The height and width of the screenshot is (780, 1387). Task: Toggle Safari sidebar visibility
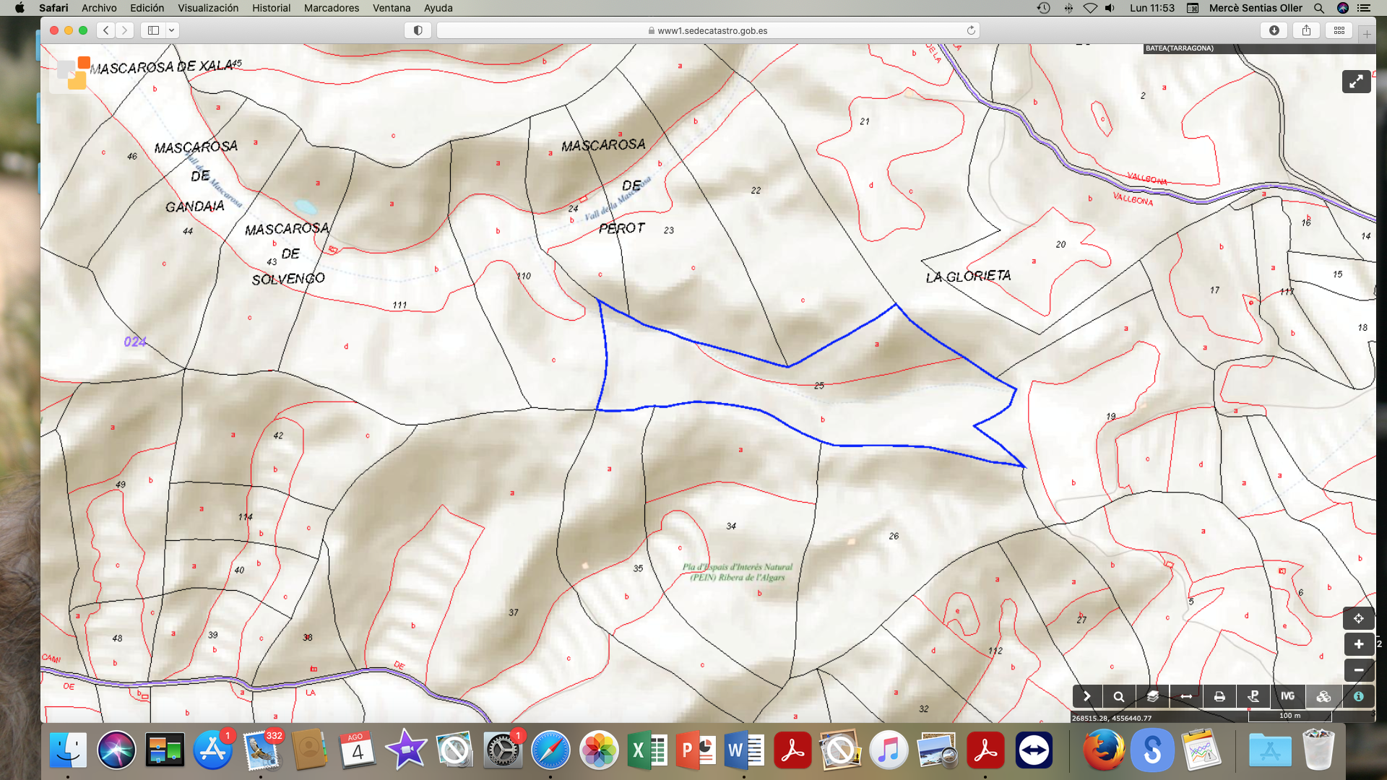click(x=153, y=30)
